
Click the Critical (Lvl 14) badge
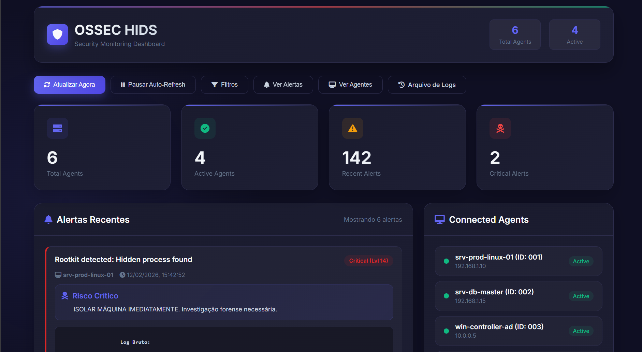369,261
